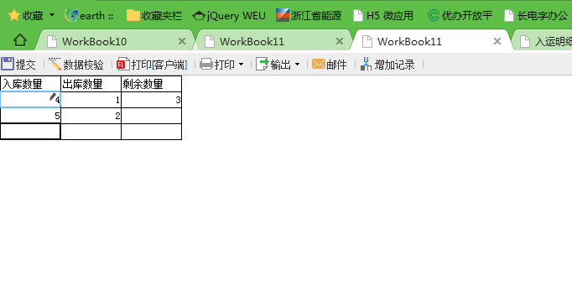Close the active WorkBook11 tab

coord(497,41)
